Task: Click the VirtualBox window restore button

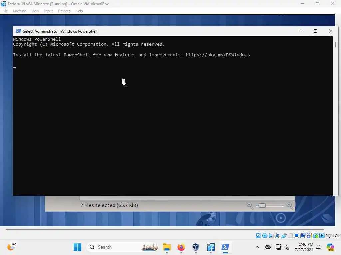Action: click(x=317, y=4)
